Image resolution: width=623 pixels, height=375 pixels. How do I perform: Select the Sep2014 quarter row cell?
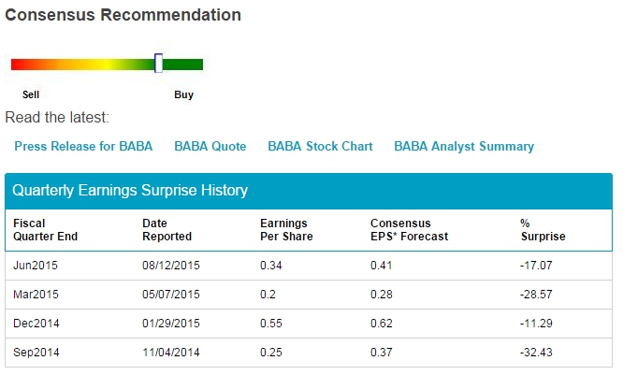click(x=36, y=353)
